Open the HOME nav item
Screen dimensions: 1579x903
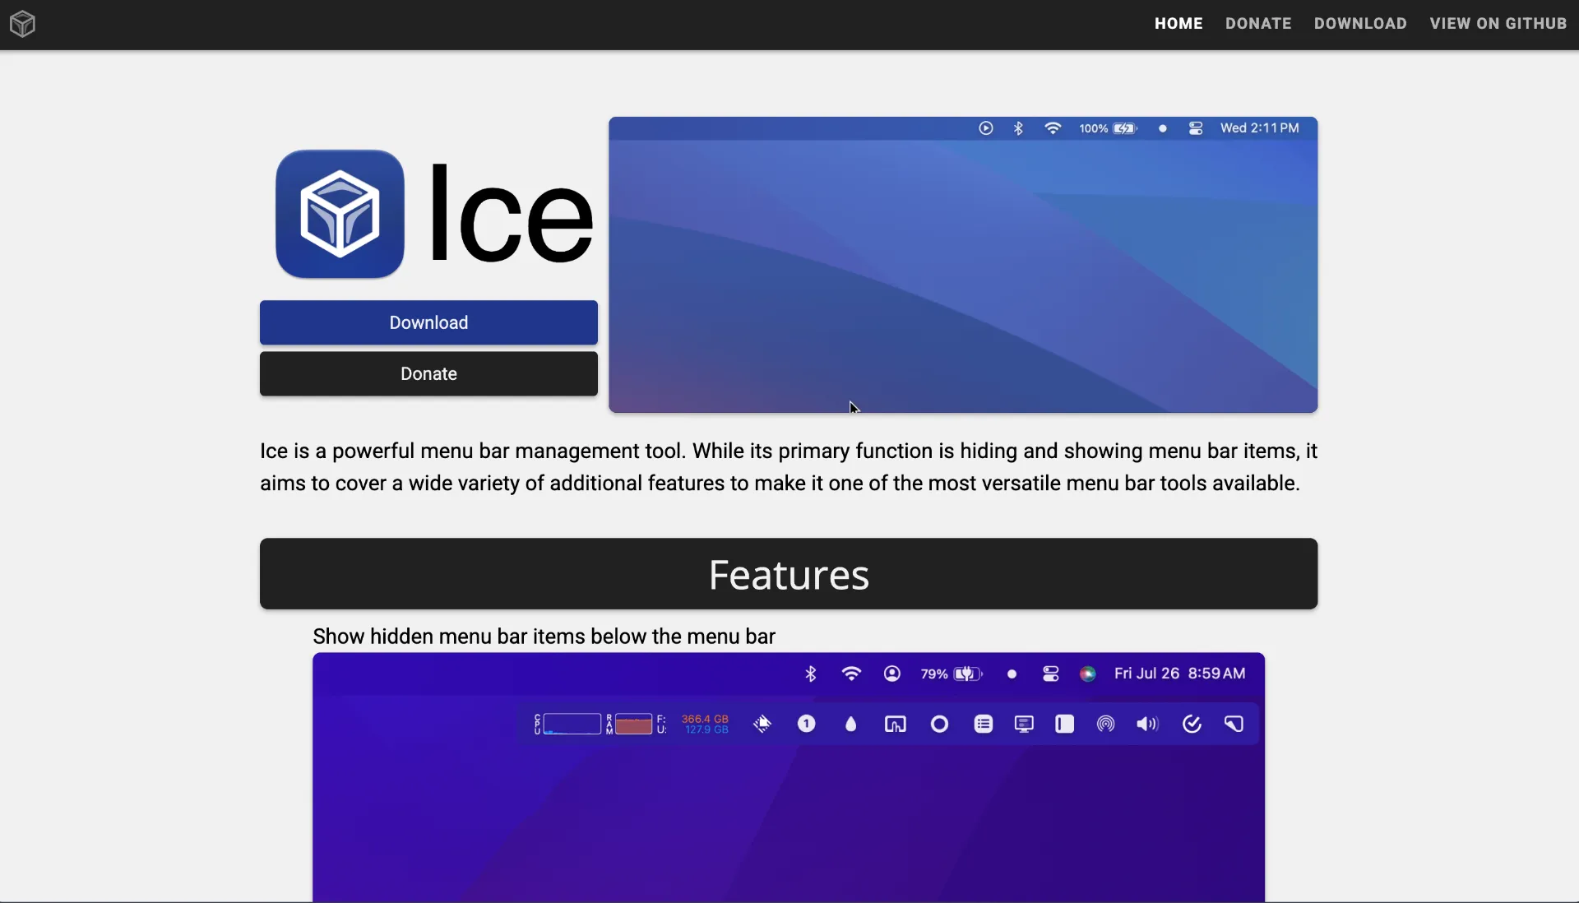(1178, 24)
